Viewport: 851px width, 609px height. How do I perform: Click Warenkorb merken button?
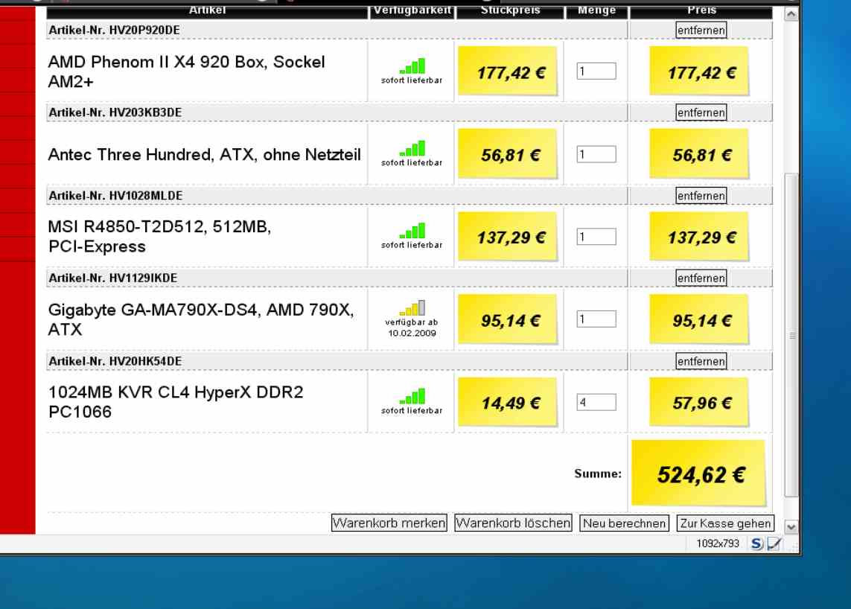click(389, 523)
